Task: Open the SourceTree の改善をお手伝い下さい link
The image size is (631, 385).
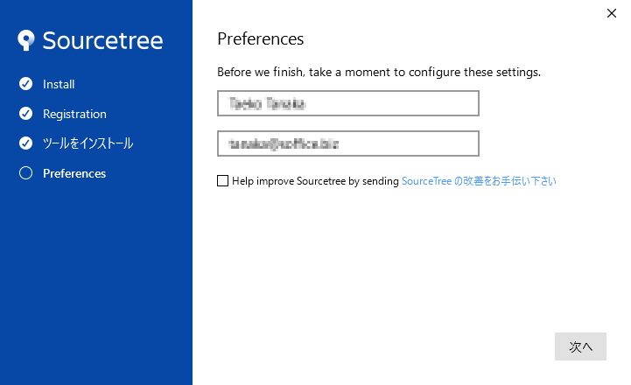Action: coord(479,181)
